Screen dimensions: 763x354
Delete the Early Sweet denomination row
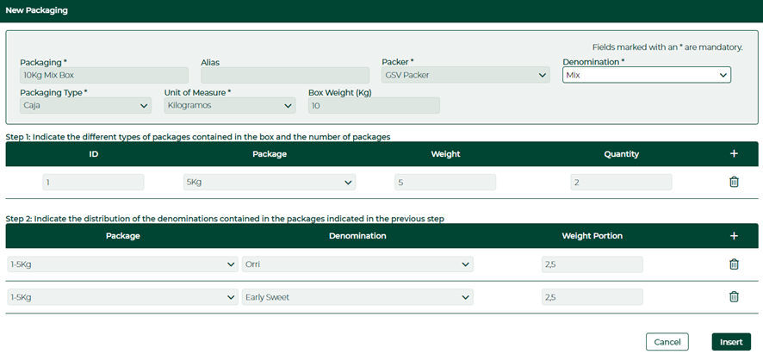(734, 296)
